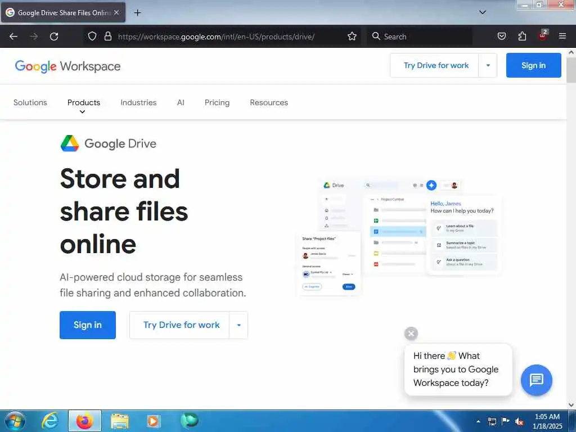Select Firefox in the taskbar
576x432 pixels.
click(85, 421)
